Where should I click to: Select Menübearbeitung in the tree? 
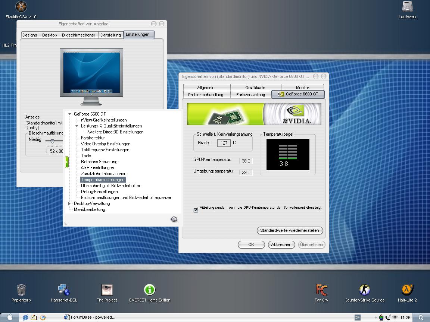tap(90, 209)
